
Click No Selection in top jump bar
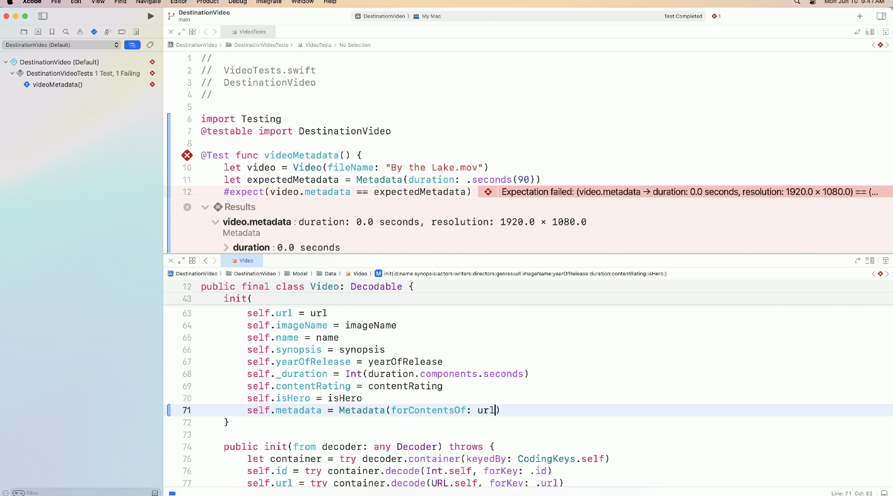355,45
